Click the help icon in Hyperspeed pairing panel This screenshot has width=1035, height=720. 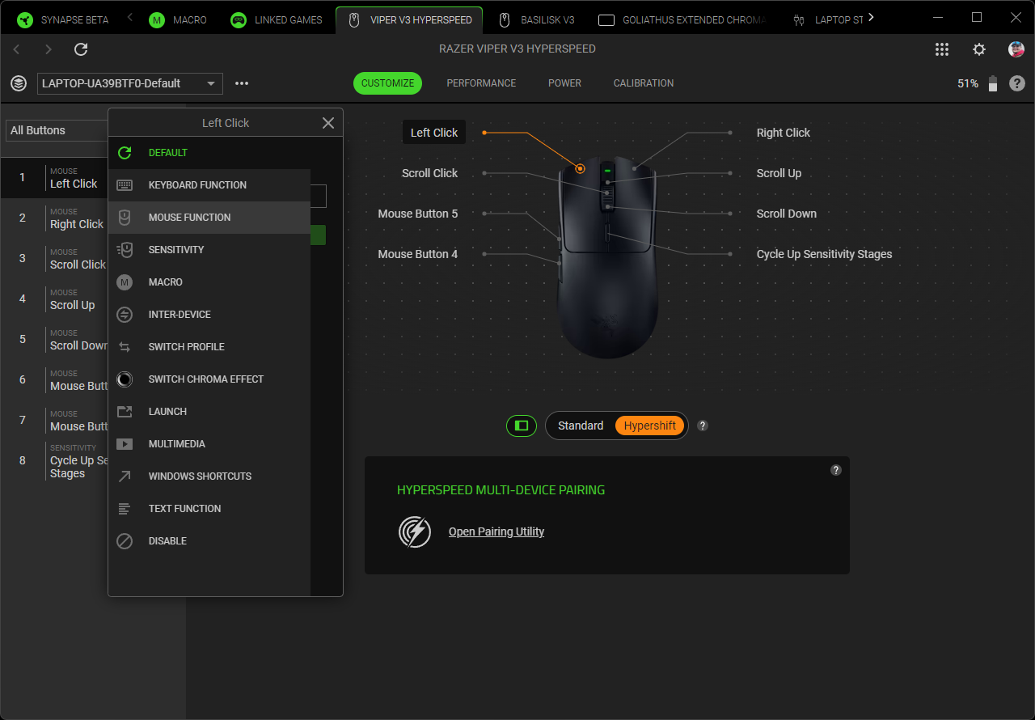click(x=836, y=470)
